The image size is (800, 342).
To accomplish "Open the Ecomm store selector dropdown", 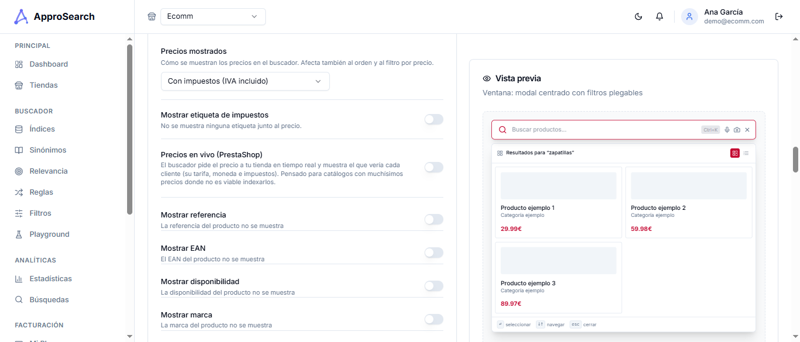I will pos(213,16).
